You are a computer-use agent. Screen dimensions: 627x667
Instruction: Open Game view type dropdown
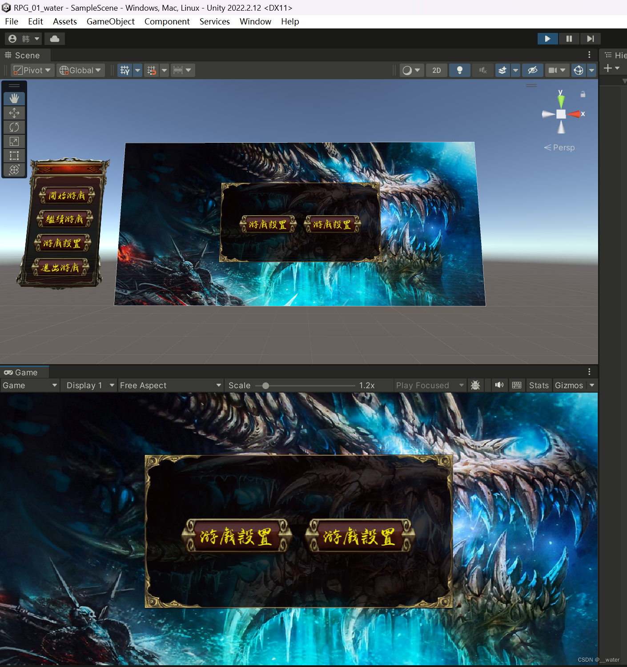[30, 386]
